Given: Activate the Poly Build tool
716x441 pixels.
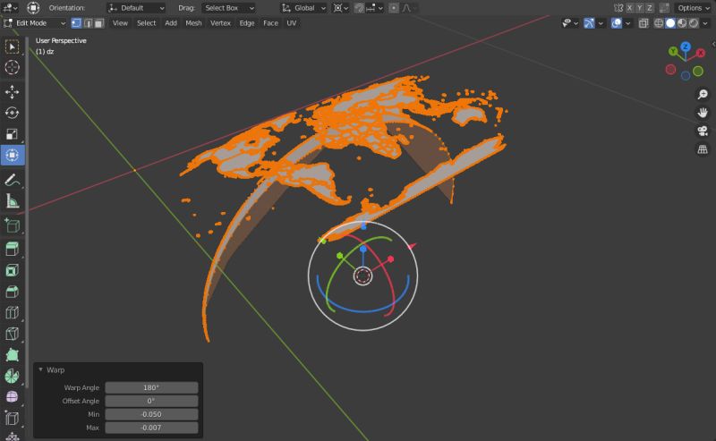Looking at the screenshot, I should 12,355.
